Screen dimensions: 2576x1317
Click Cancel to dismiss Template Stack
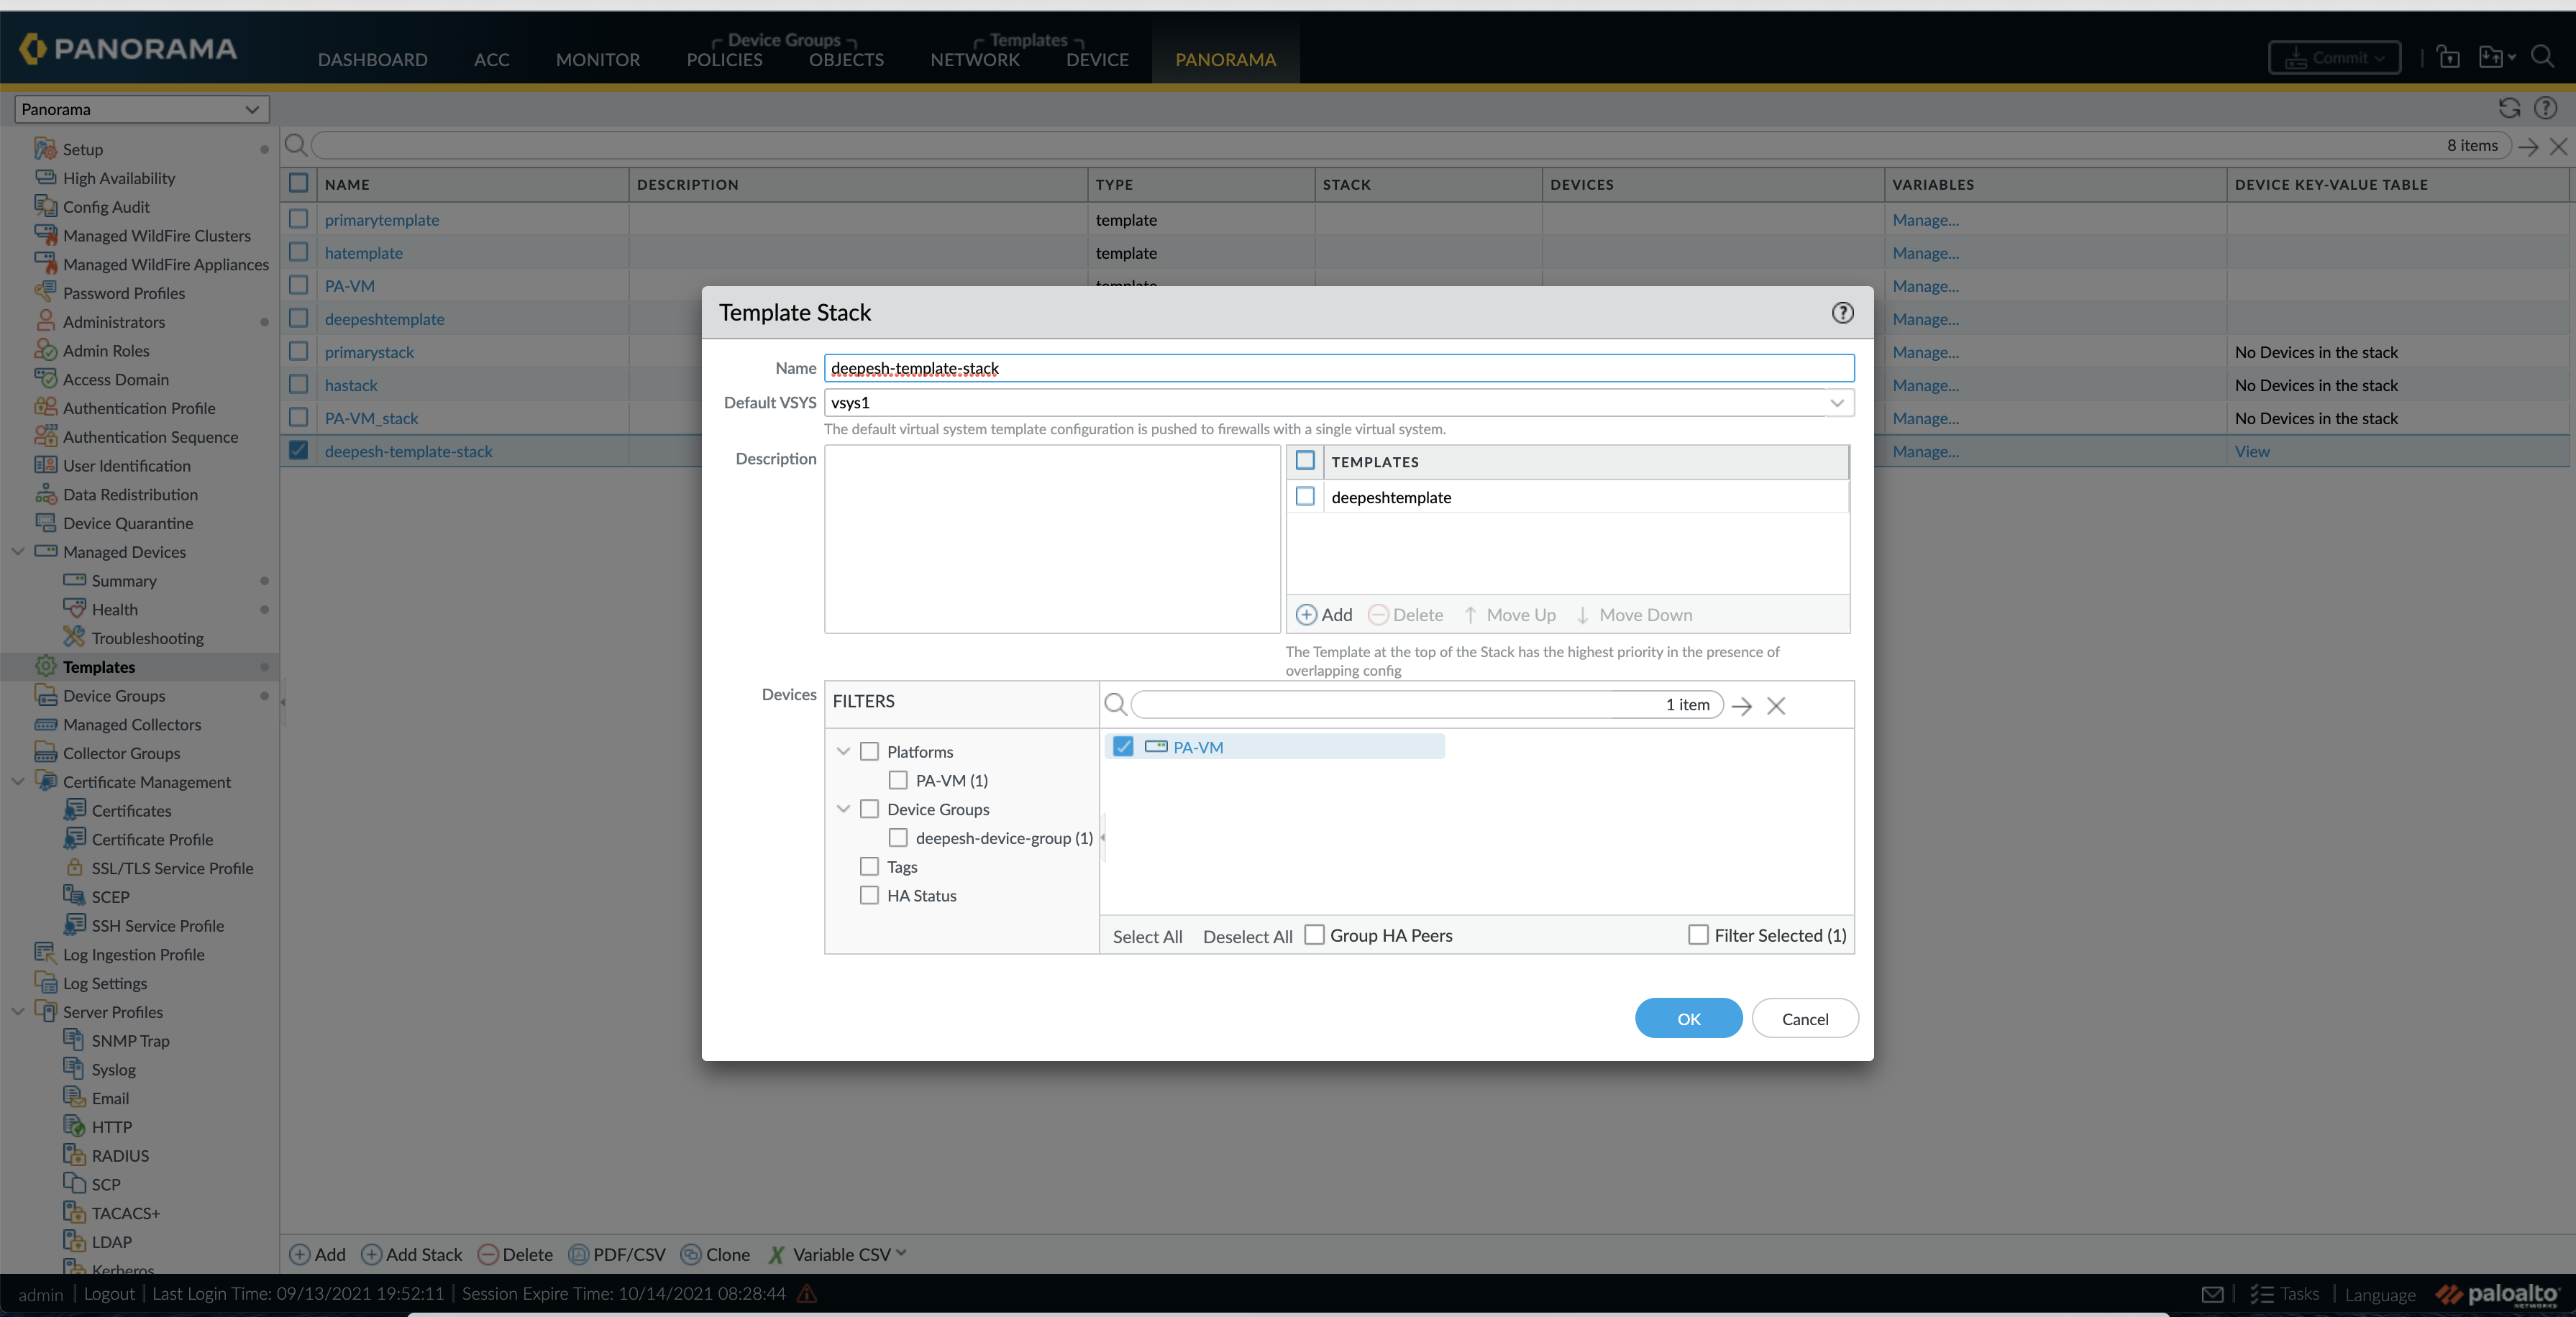tap(1805, 1018)
